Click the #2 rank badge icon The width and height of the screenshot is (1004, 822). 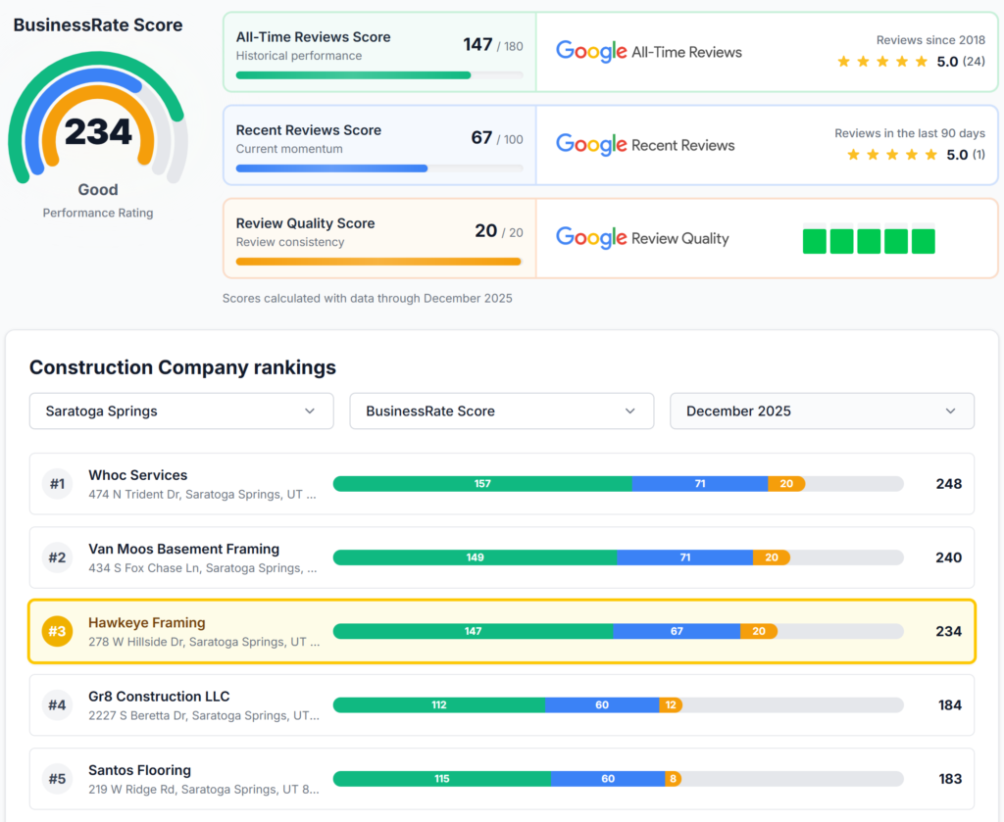(x=57, y=557)
